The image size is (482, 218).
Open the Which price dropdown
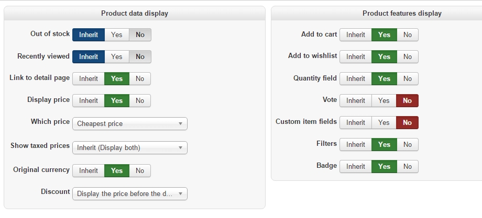pos(129,123)
